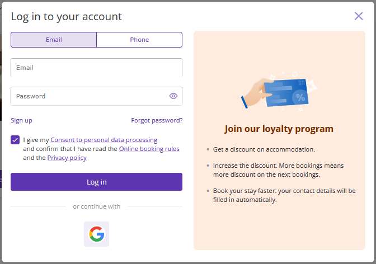Open the Online booking rules link
Image resolution: width=376 pixels, height=264 pixels.
[149, 149]
